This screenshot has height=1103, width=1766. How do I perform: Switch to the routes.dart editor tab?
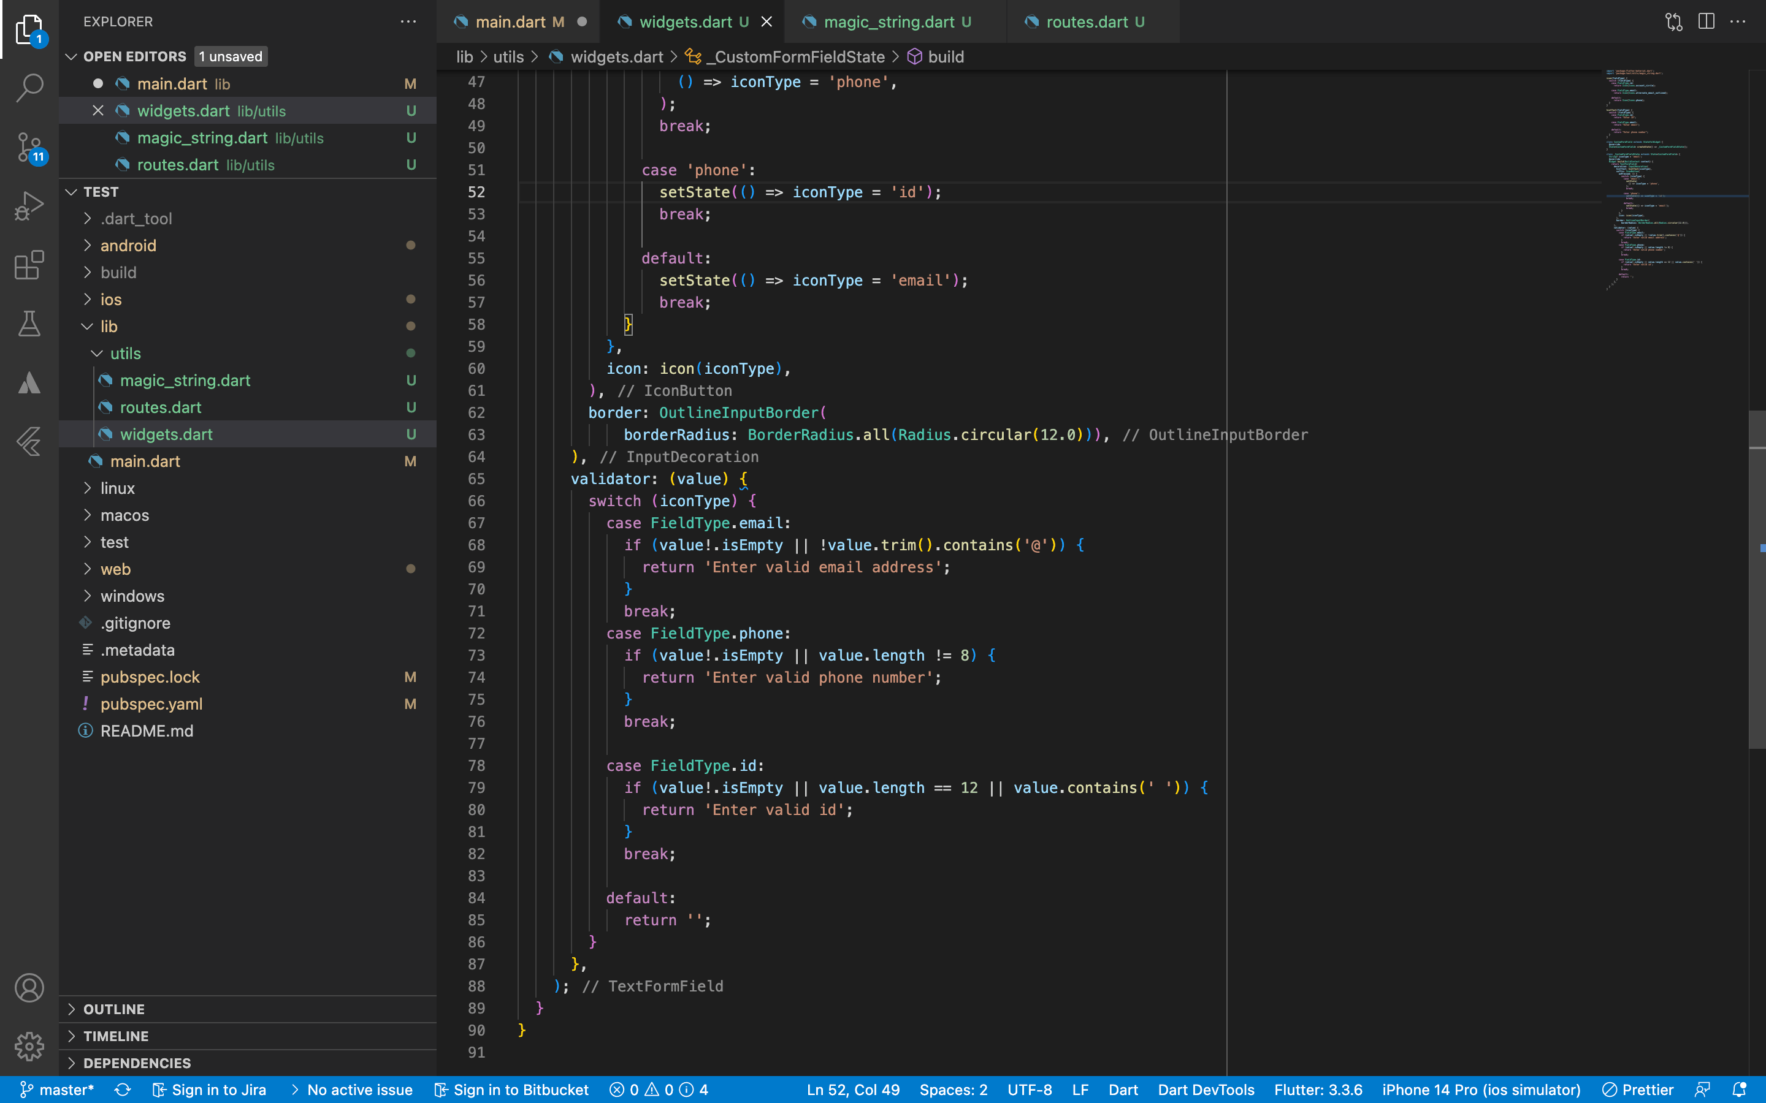1087,22
